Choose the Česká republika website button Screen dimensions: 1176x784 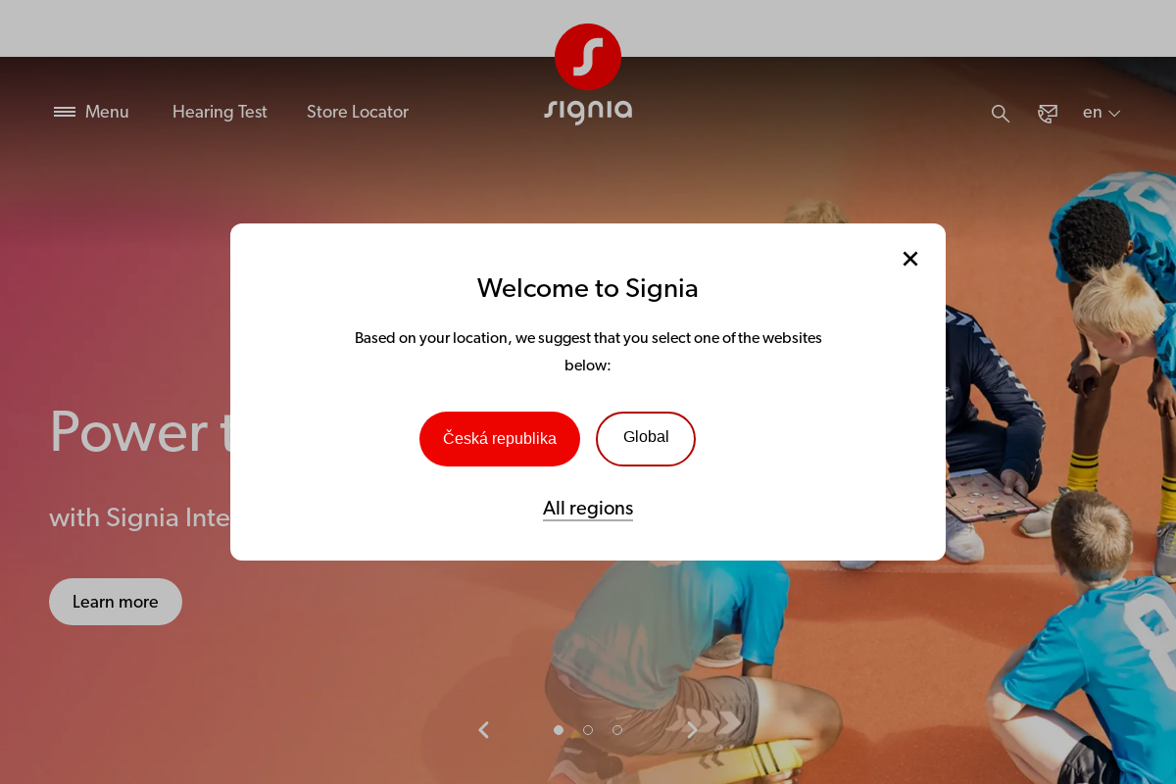click(500, 439)
